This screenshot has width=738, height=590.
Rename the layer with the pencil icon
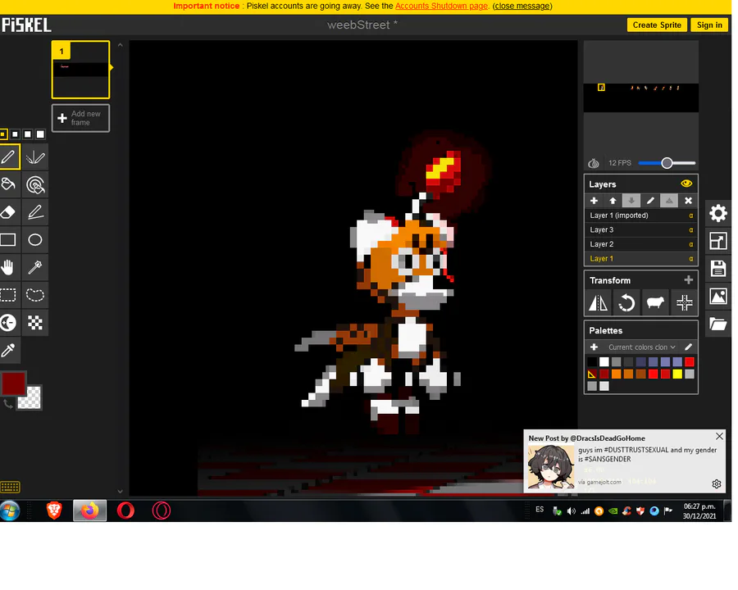pos(650,201)
